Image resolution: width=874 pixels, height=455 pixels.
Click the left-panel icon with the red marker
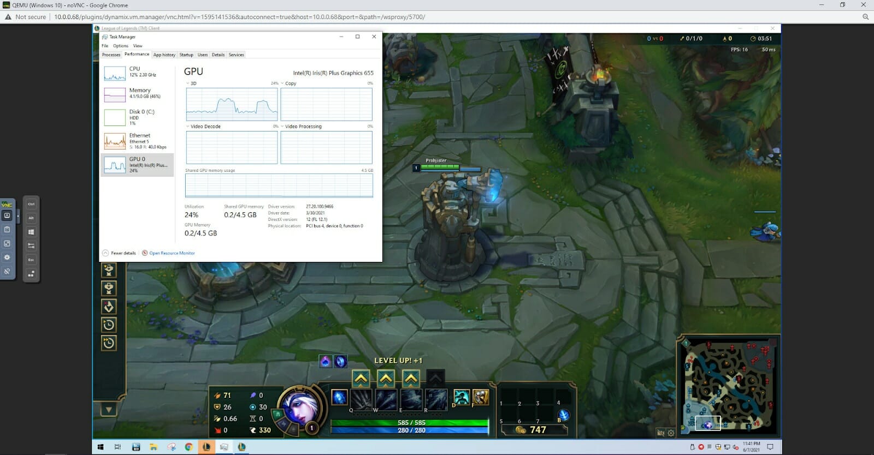[x=109, y=307]
